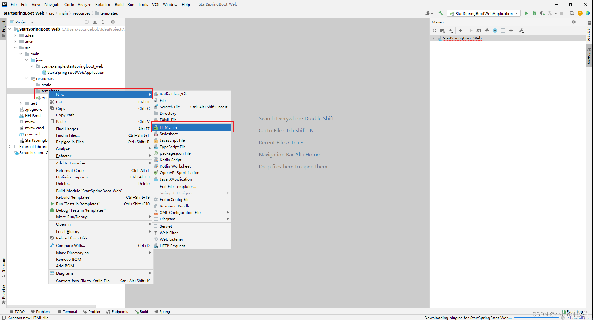Toggle the Favorites tool window side tab
The height and width of the screenshot is (320, 593).
4,294
